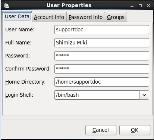Click the User Properties title bar text
This screenshot has height=140, width=154.
coord(69,5)
